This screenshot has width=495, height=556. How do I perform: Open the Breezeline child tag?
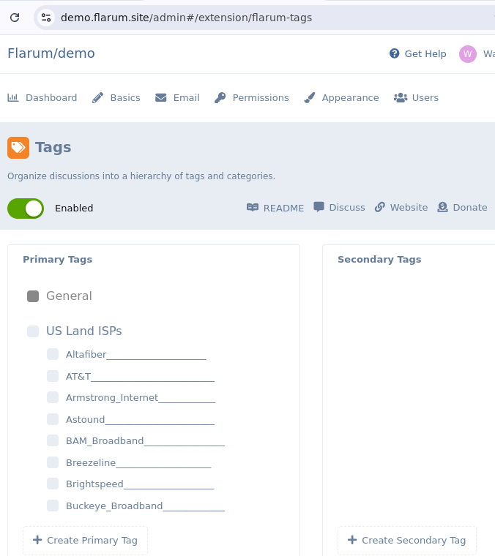pos(138,463)
